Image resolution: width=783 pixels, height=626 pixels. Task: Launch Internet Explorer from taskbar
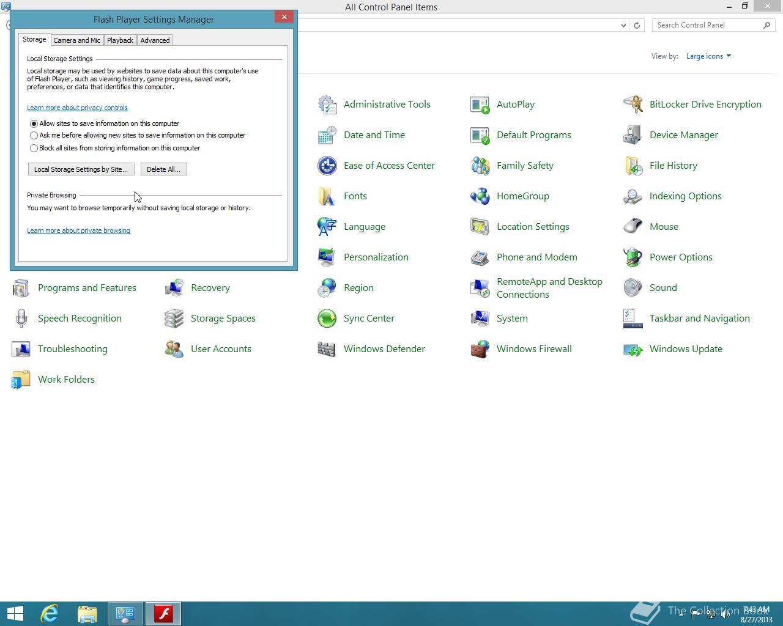(x=50, y=613)
